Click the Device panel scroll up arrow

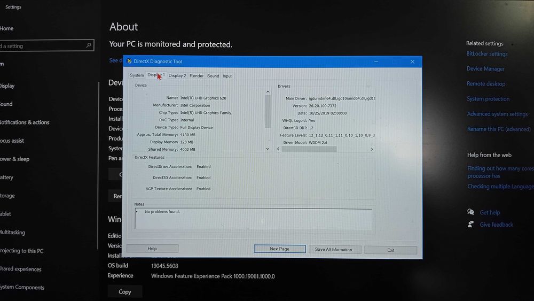pos(268,92)
